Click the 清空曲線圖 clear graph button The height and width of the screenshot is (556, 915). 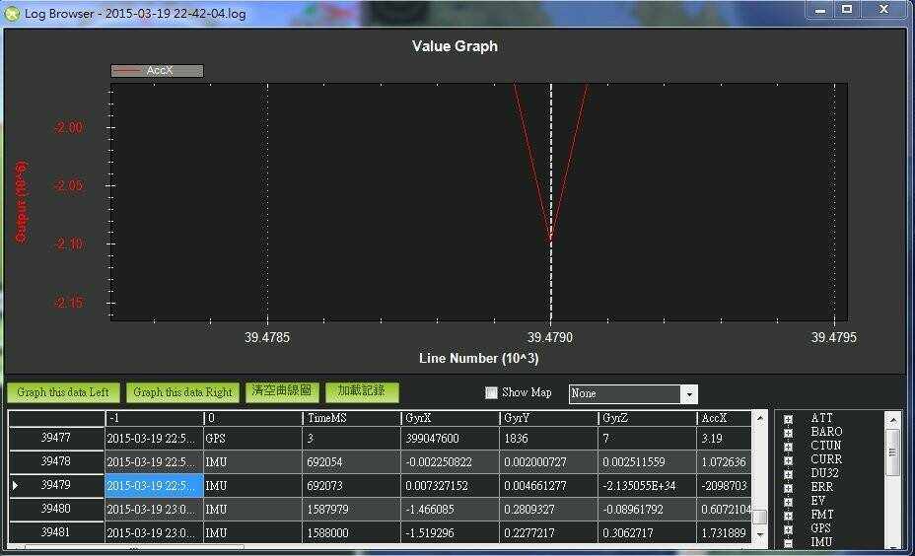click(281, 391)
